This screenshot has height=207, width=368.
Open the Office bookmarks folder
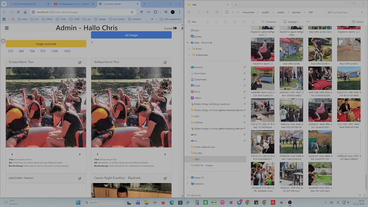coord(47,19)
